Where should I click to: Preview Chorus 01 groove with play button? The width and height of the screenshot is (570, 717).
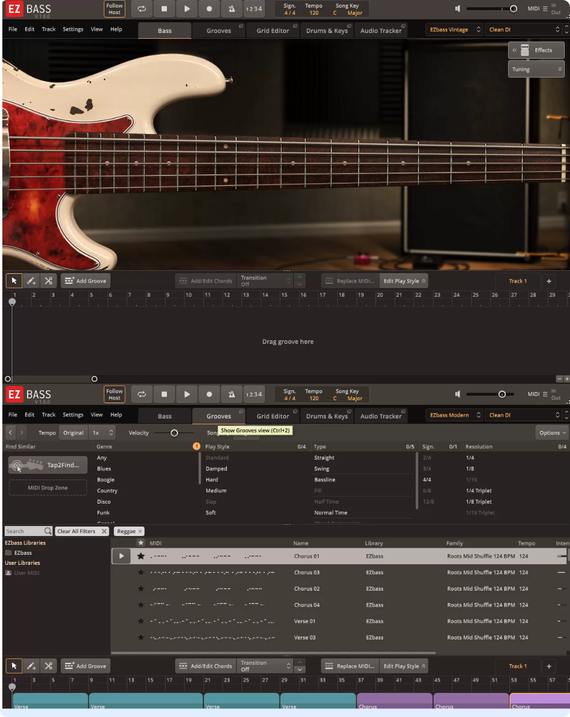coord(121,556)
